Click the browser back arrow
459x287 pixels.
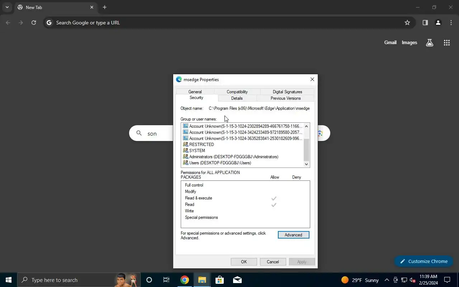click(x=8, y=23)
